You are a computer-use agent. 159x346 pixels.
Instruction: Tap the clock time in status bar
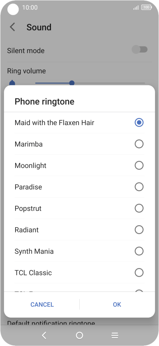pos(30,7)
